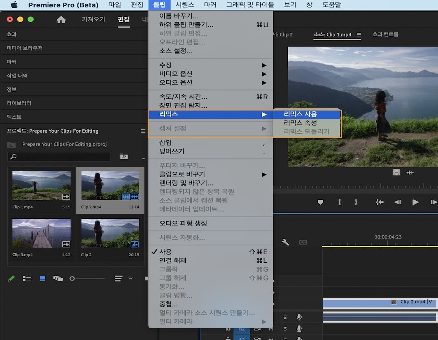Click the voiceover record microphone on track A2
Image resolution: width=438 pixels, height=340 pixels.
(299, 329)
